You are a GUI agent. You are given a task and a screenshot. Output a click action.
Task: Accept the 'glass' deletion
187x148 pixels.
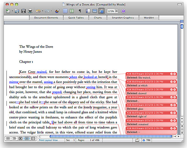tap(171, 105)
